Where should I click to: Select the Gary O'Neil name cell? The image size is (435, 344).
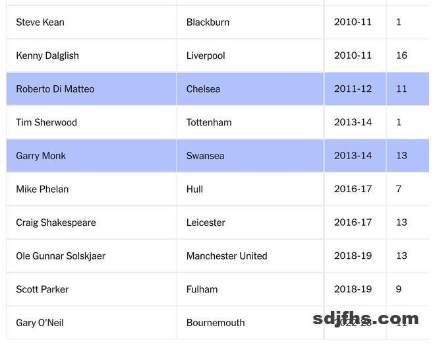click(x=40, y=323)
